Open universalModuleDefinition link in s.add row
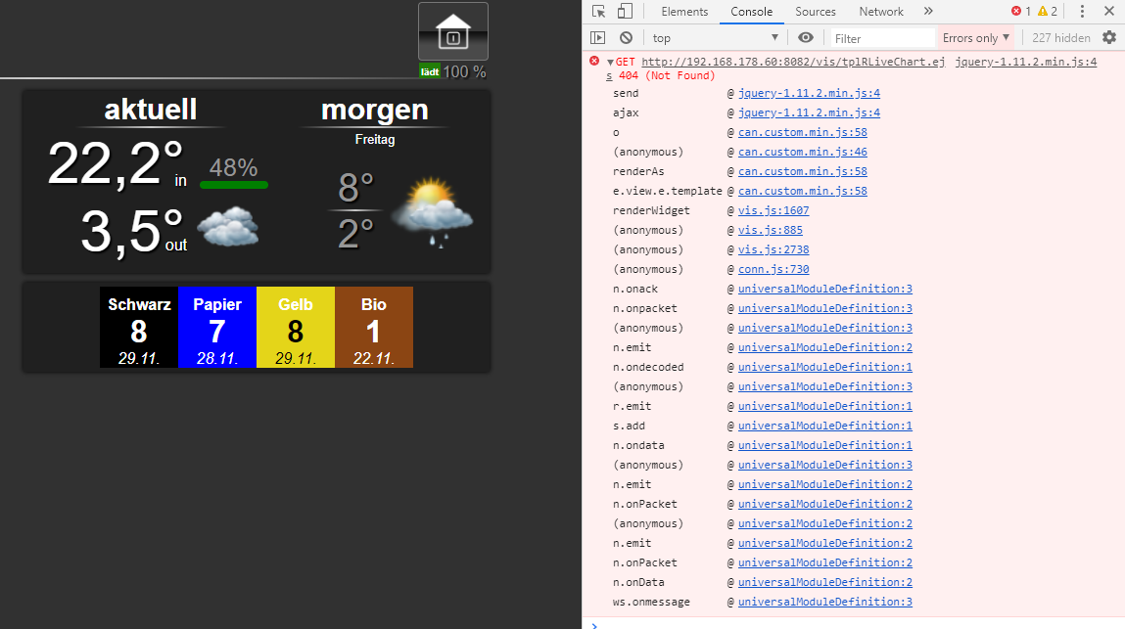 (x=825, y=426)
